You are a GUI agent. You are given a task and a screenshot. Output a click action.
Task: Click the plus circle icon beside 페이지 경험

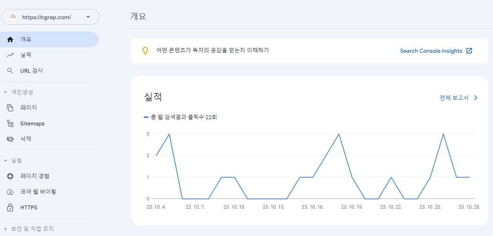coord(11,176)
